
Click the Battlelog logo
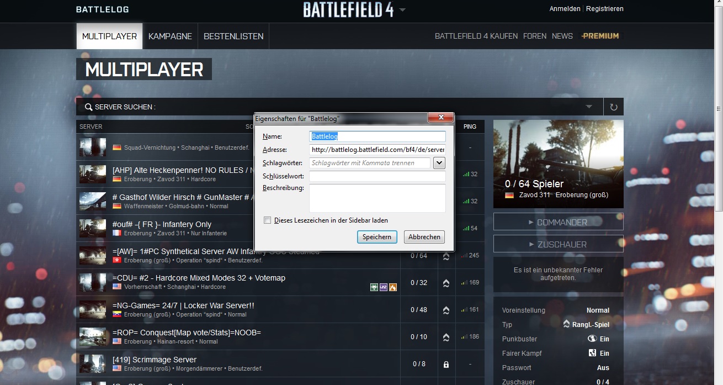tap(102, 9)
